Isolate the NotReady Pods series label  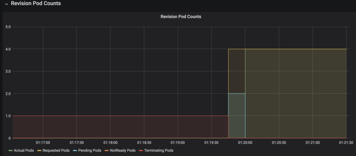(x=123, y=151)
